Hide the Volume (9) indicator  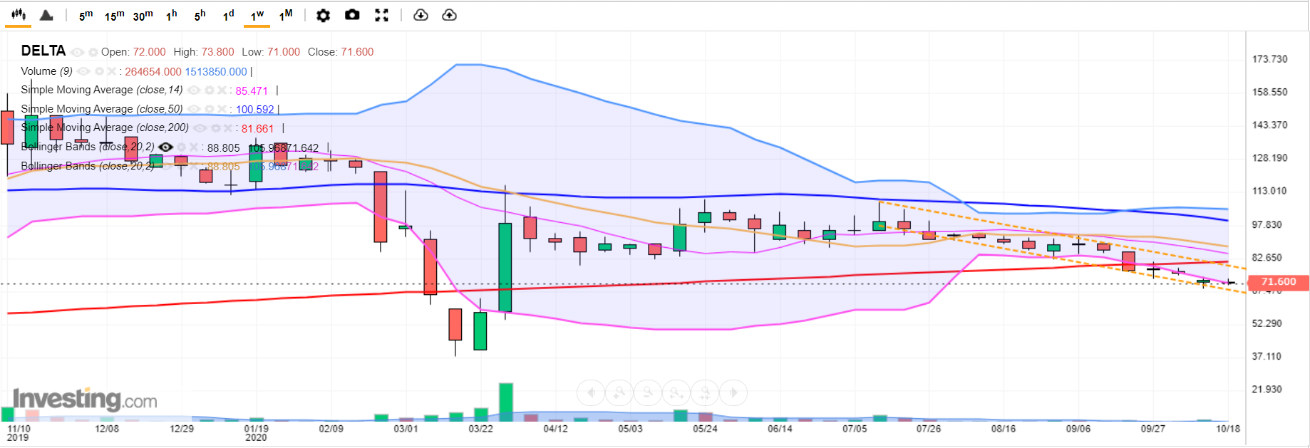pyautogui.click(x=83, y=71)
